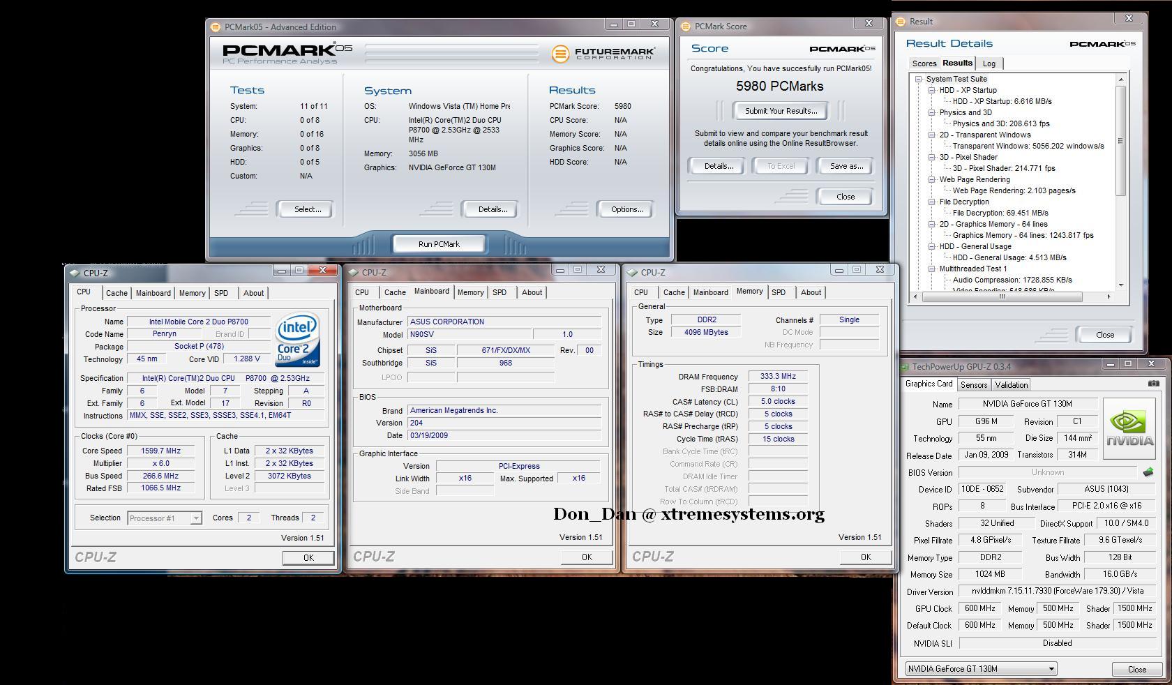Click Close button in PCMark Score dialog
The image size is (1172, 685).
click(846, 197)
